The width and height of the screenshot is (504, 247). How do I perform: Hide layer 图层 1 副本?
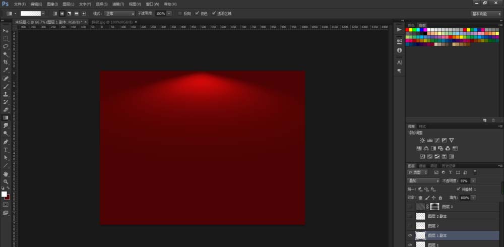[x=410, y=236]
